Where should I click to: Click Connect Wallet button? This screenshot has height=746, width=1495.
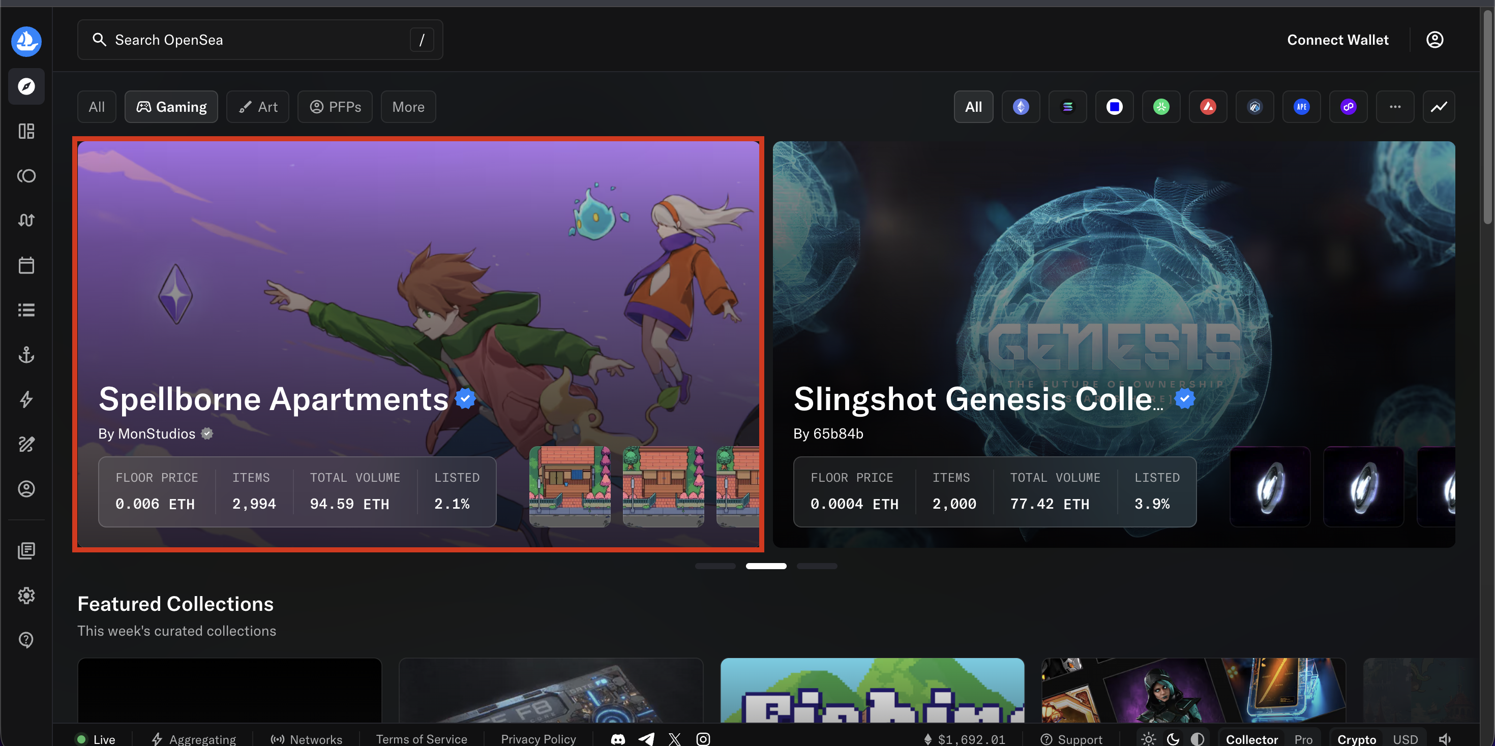(x=1338, y=40)
